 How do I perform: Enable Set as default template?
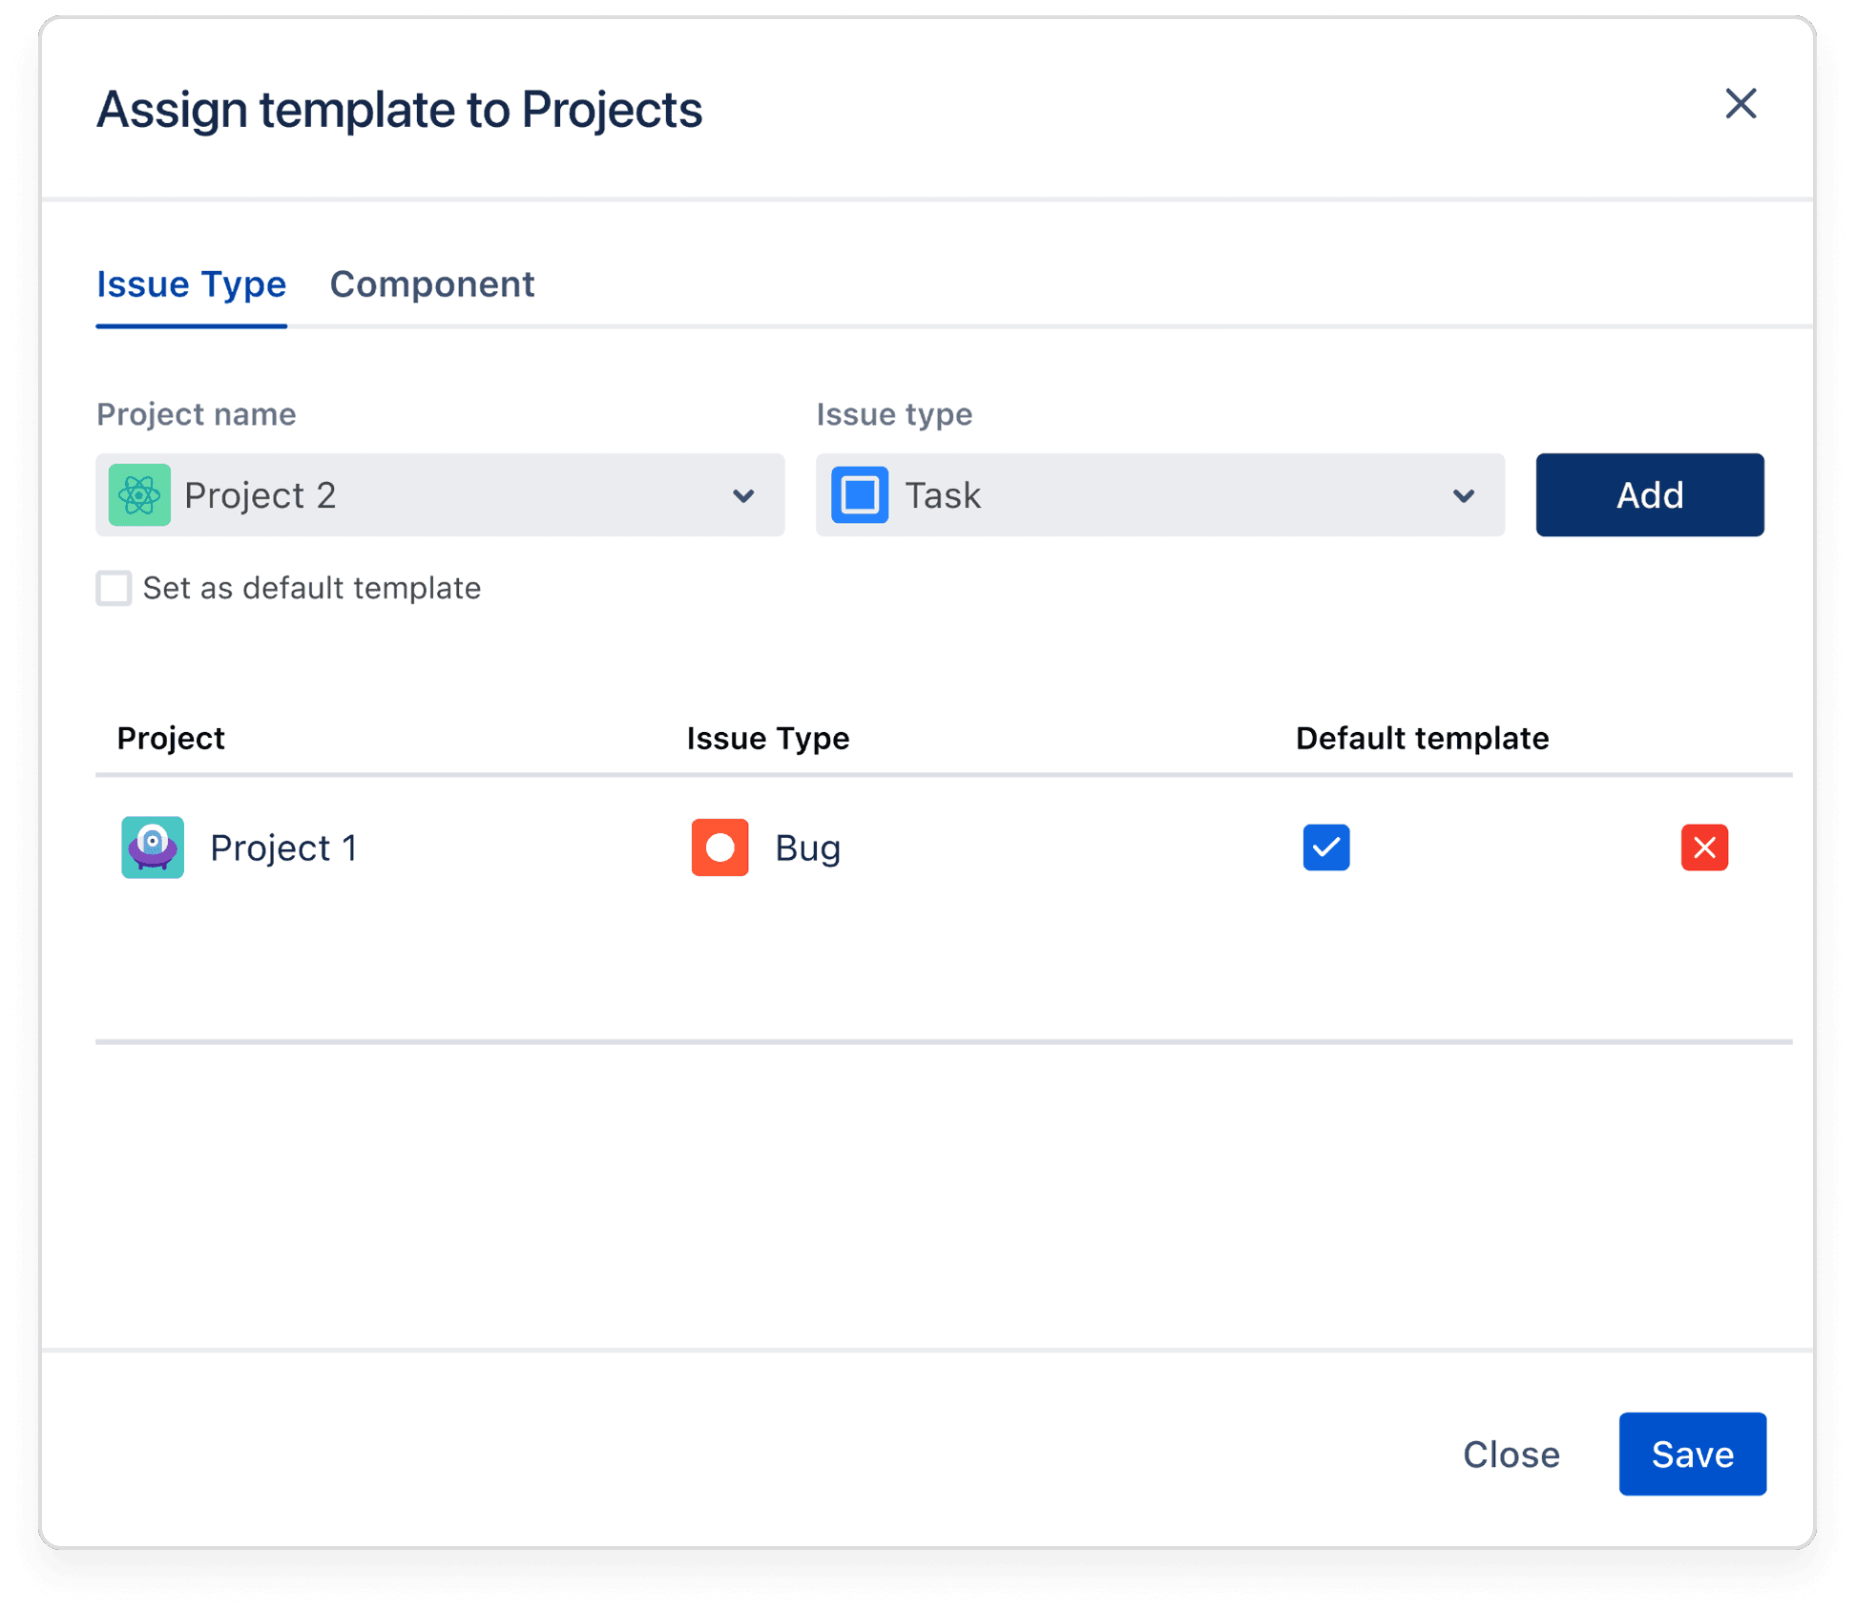(x=114, y=588)
